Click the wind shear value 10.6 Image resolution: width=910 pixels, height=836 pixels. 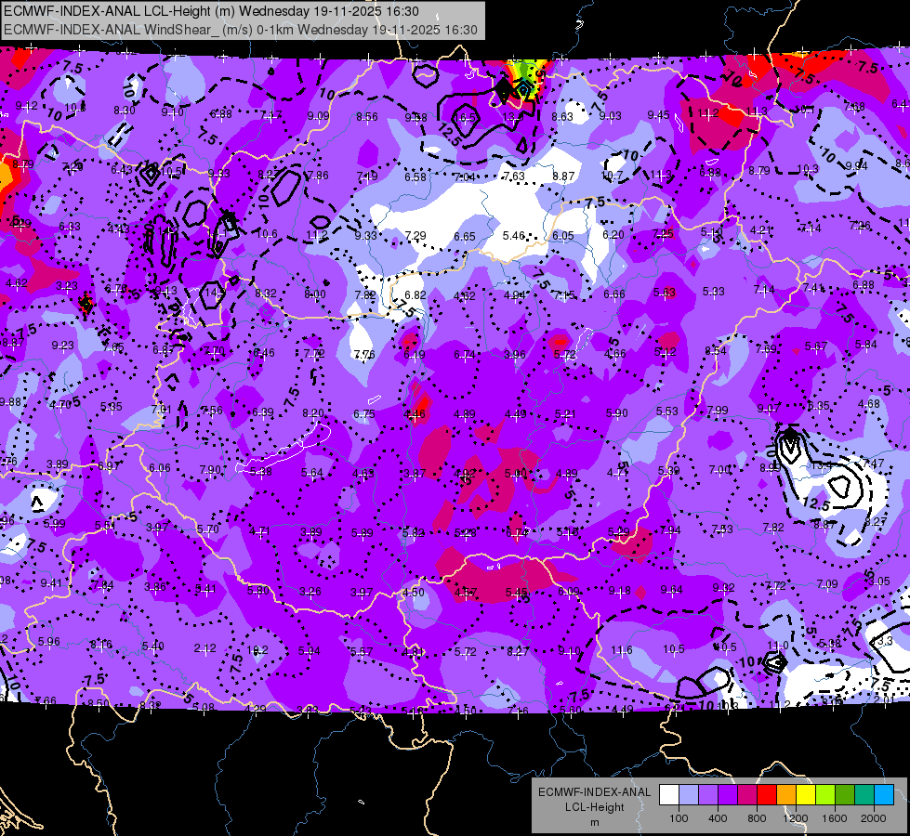pyautogui.click(x=267, y=234)
